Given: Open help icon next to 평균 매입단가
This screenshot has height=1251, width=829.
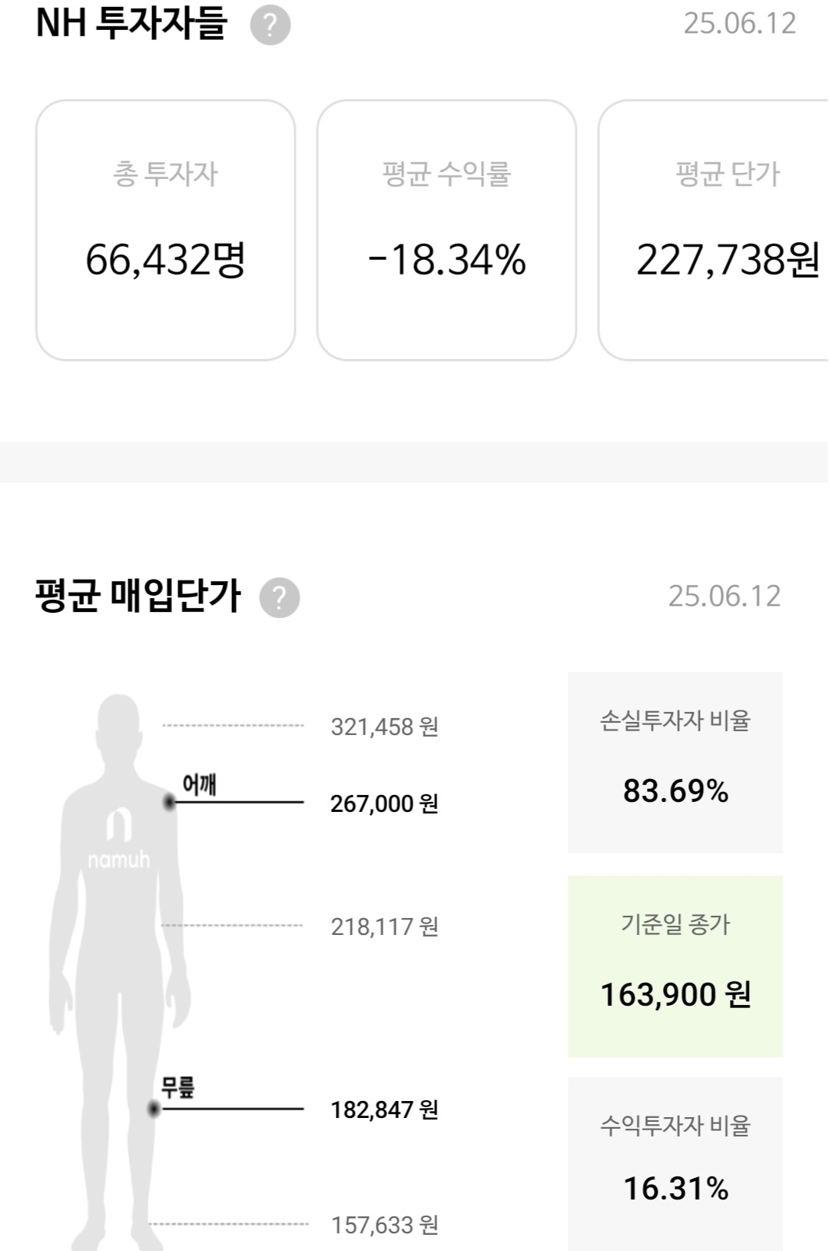Looking at the screenshot, I should (280, 597).
